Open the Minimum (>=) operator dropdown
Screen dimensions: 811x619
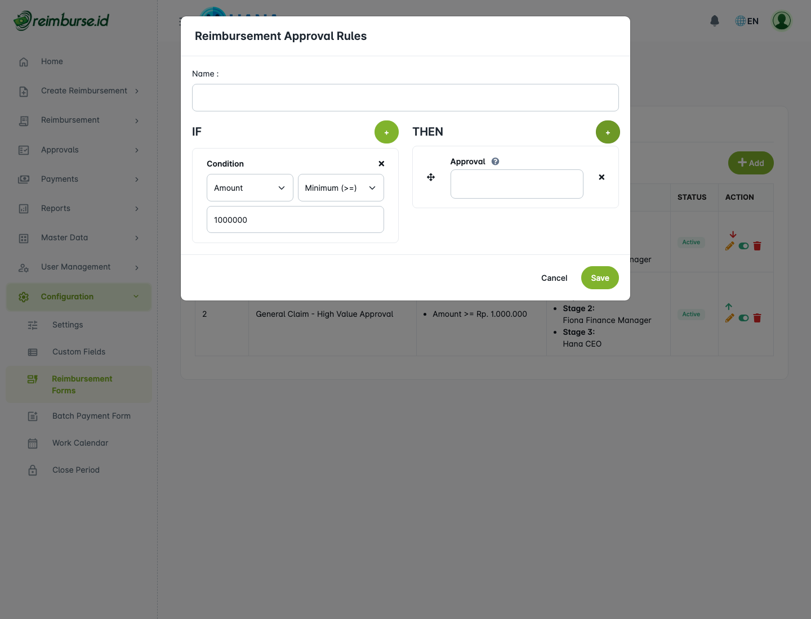click(340, 188)
